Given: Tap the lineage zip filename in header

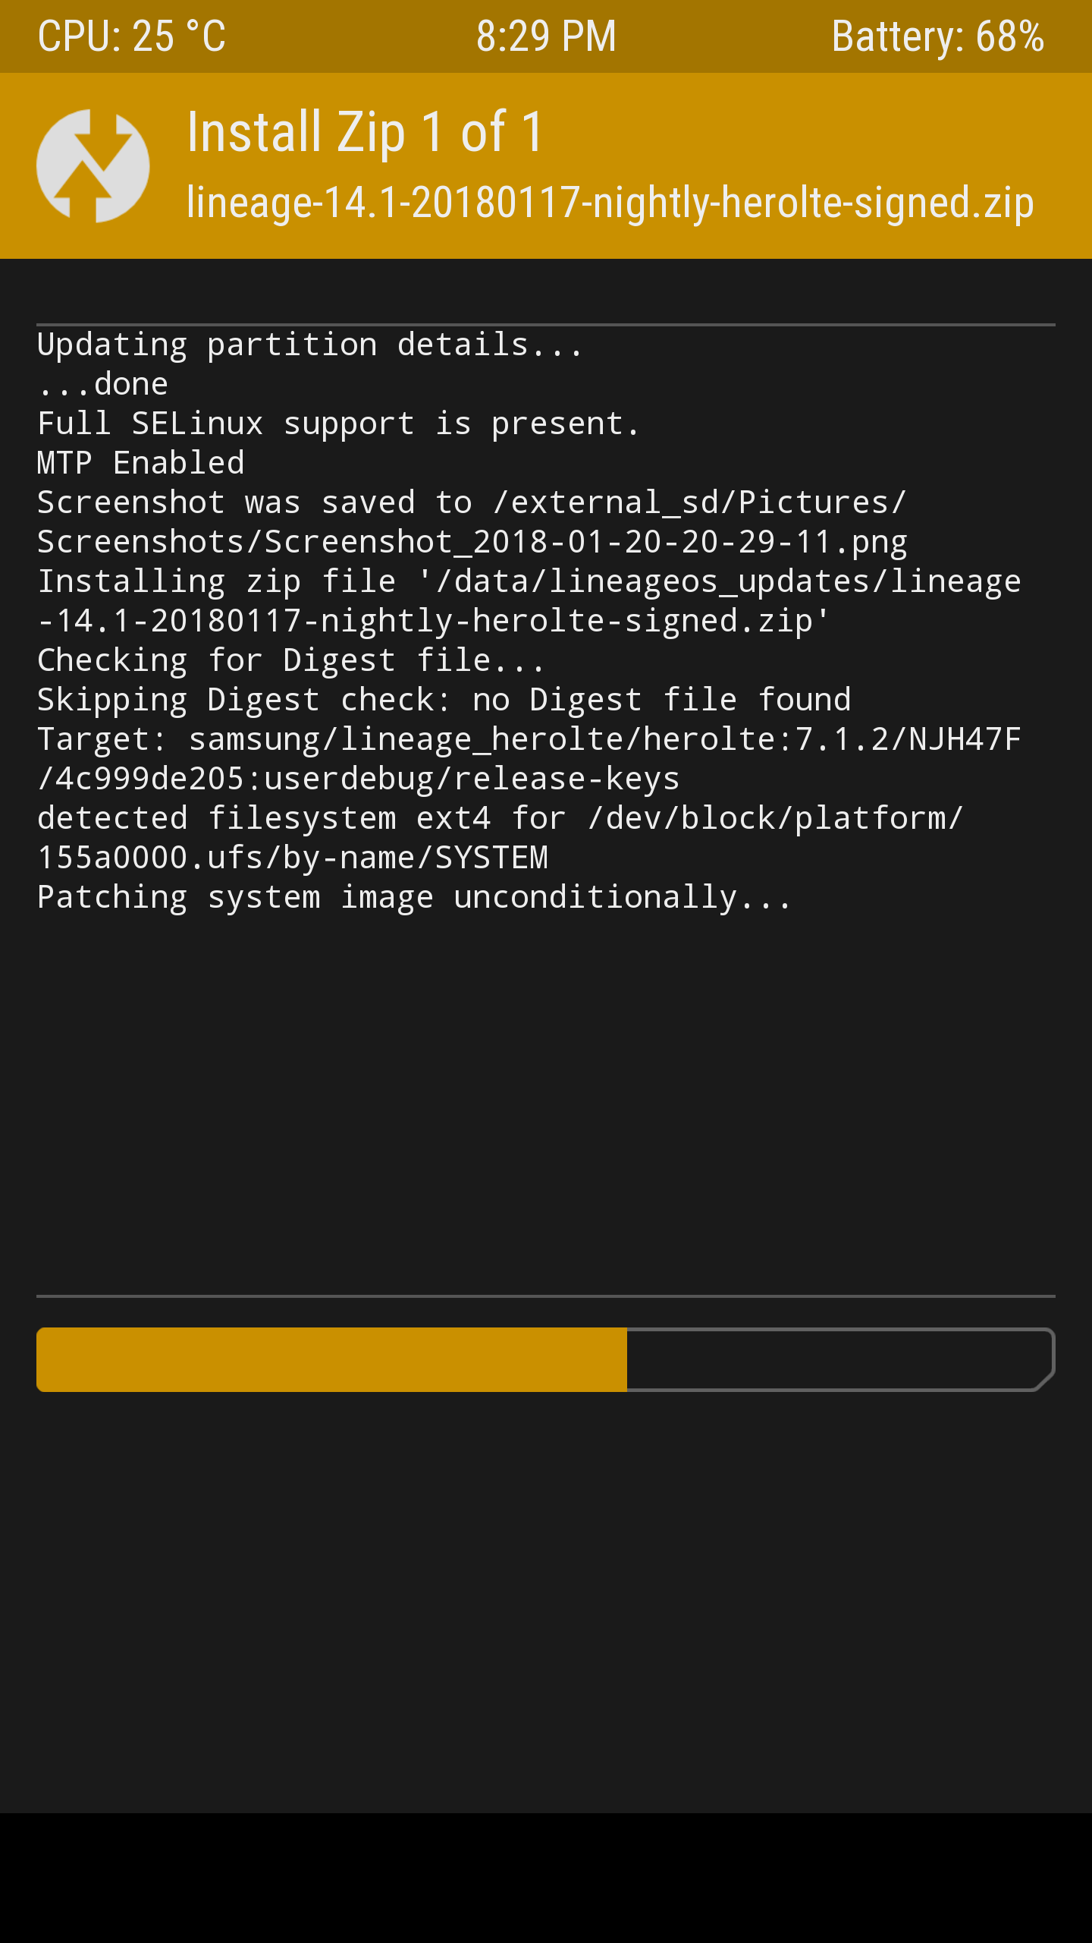Looking at the screenshot, I should [x=610, y=203].
